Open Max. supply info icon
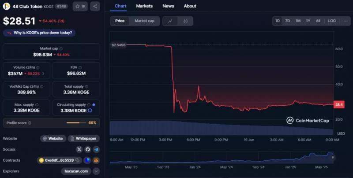 [x=37, y=105]
